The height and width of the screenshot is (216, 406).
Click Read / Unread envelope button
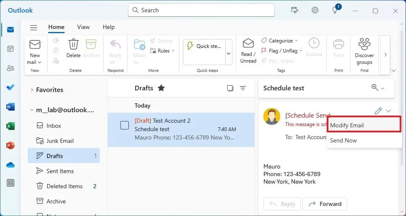click(x=248, y=51)
